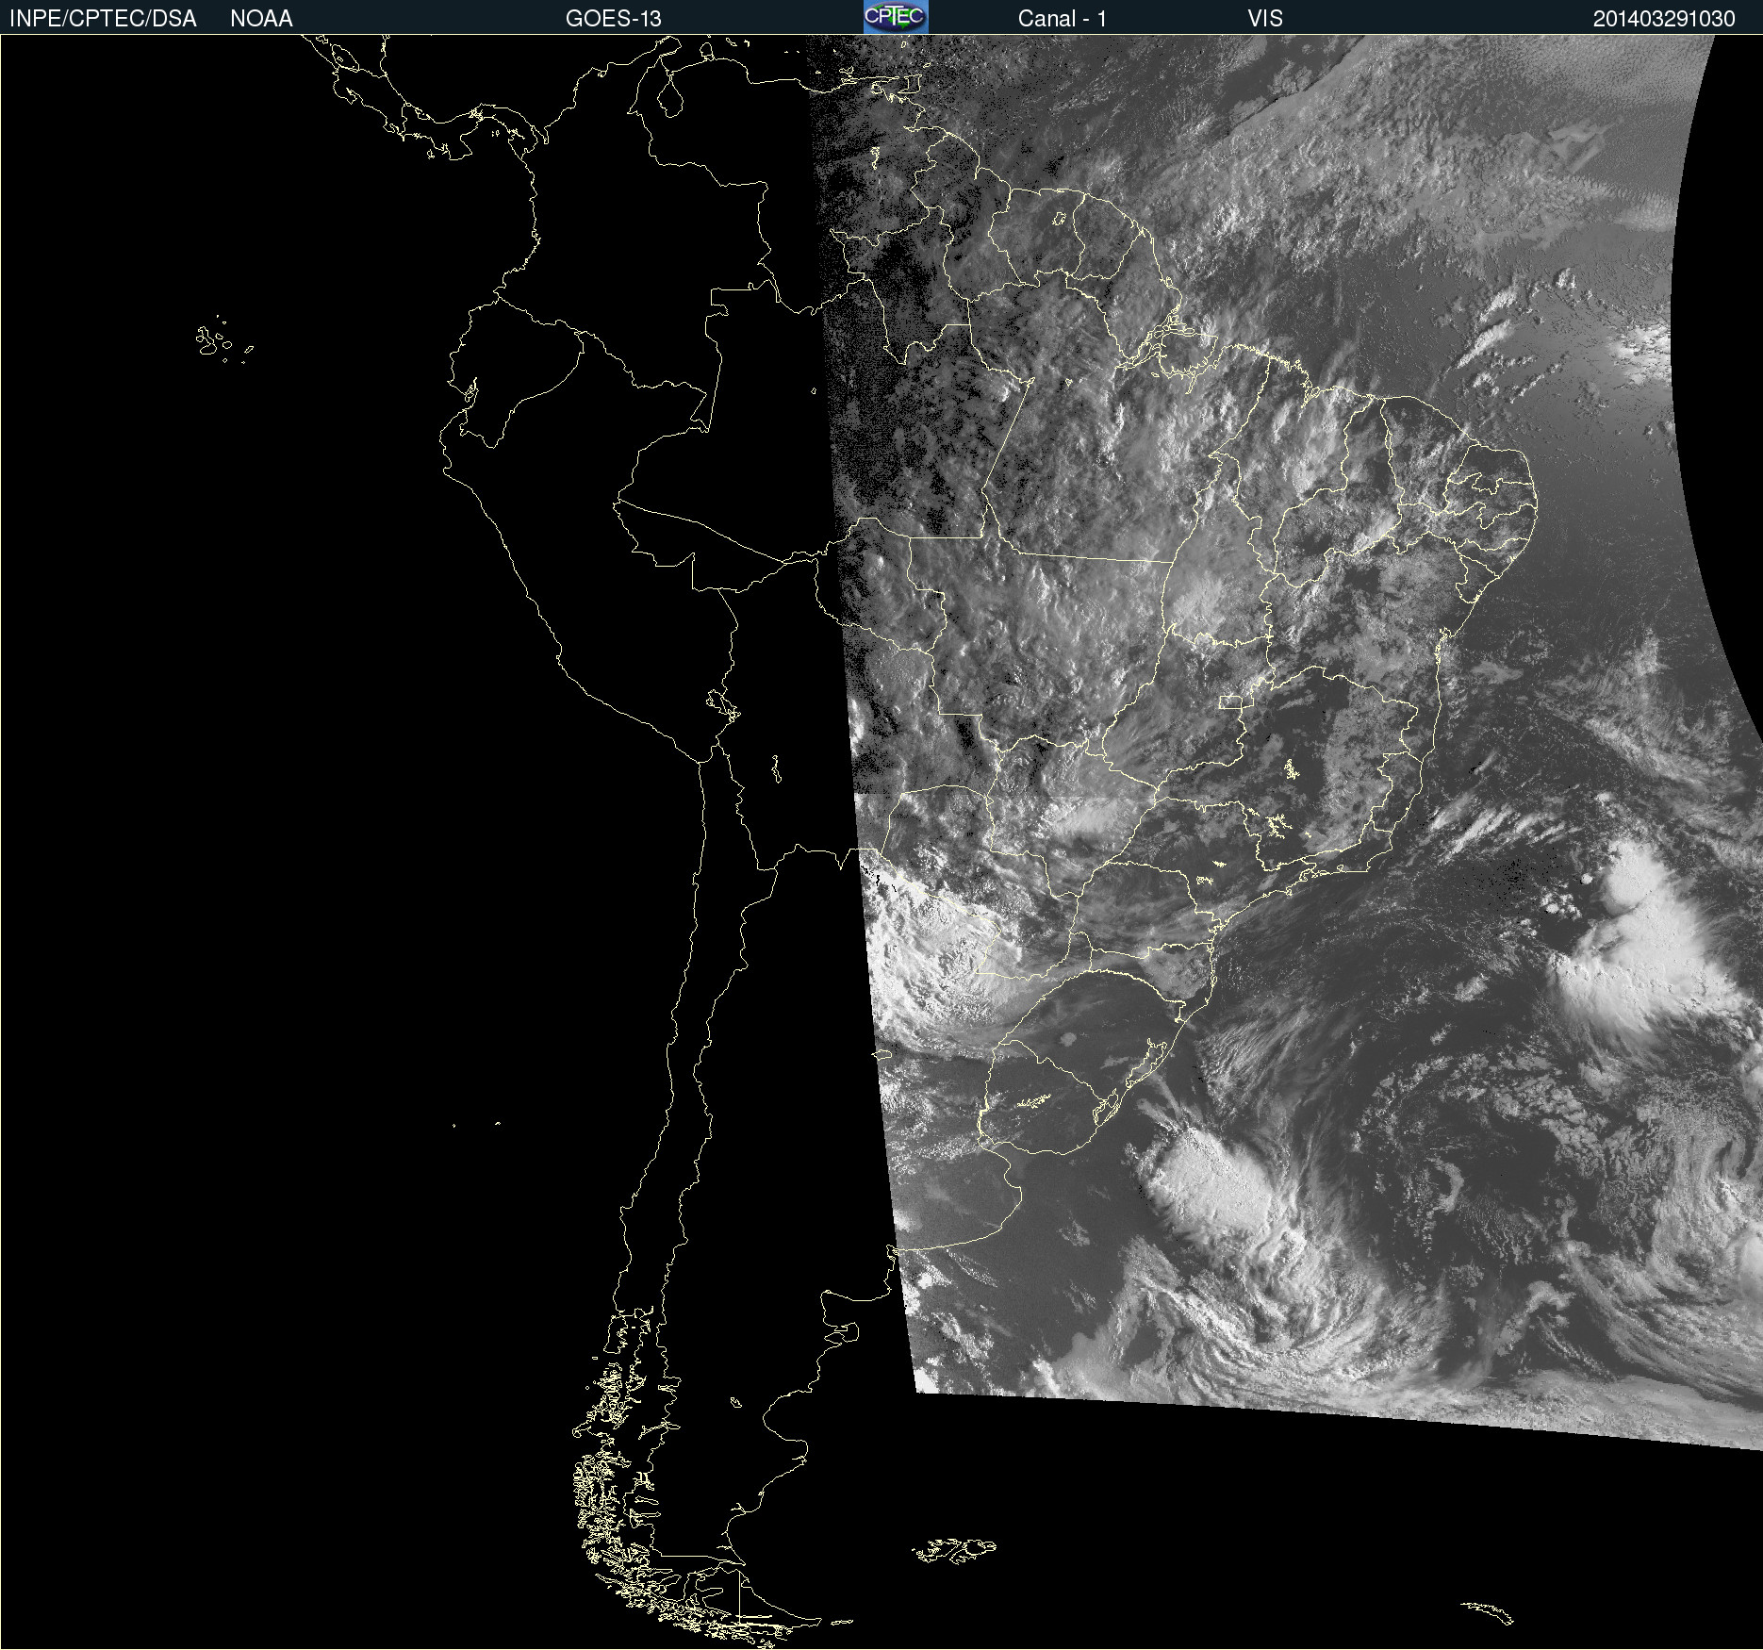Click the 201403291030 timestamp text
Screen dimensions: 1763x1650
[1664, 19]
